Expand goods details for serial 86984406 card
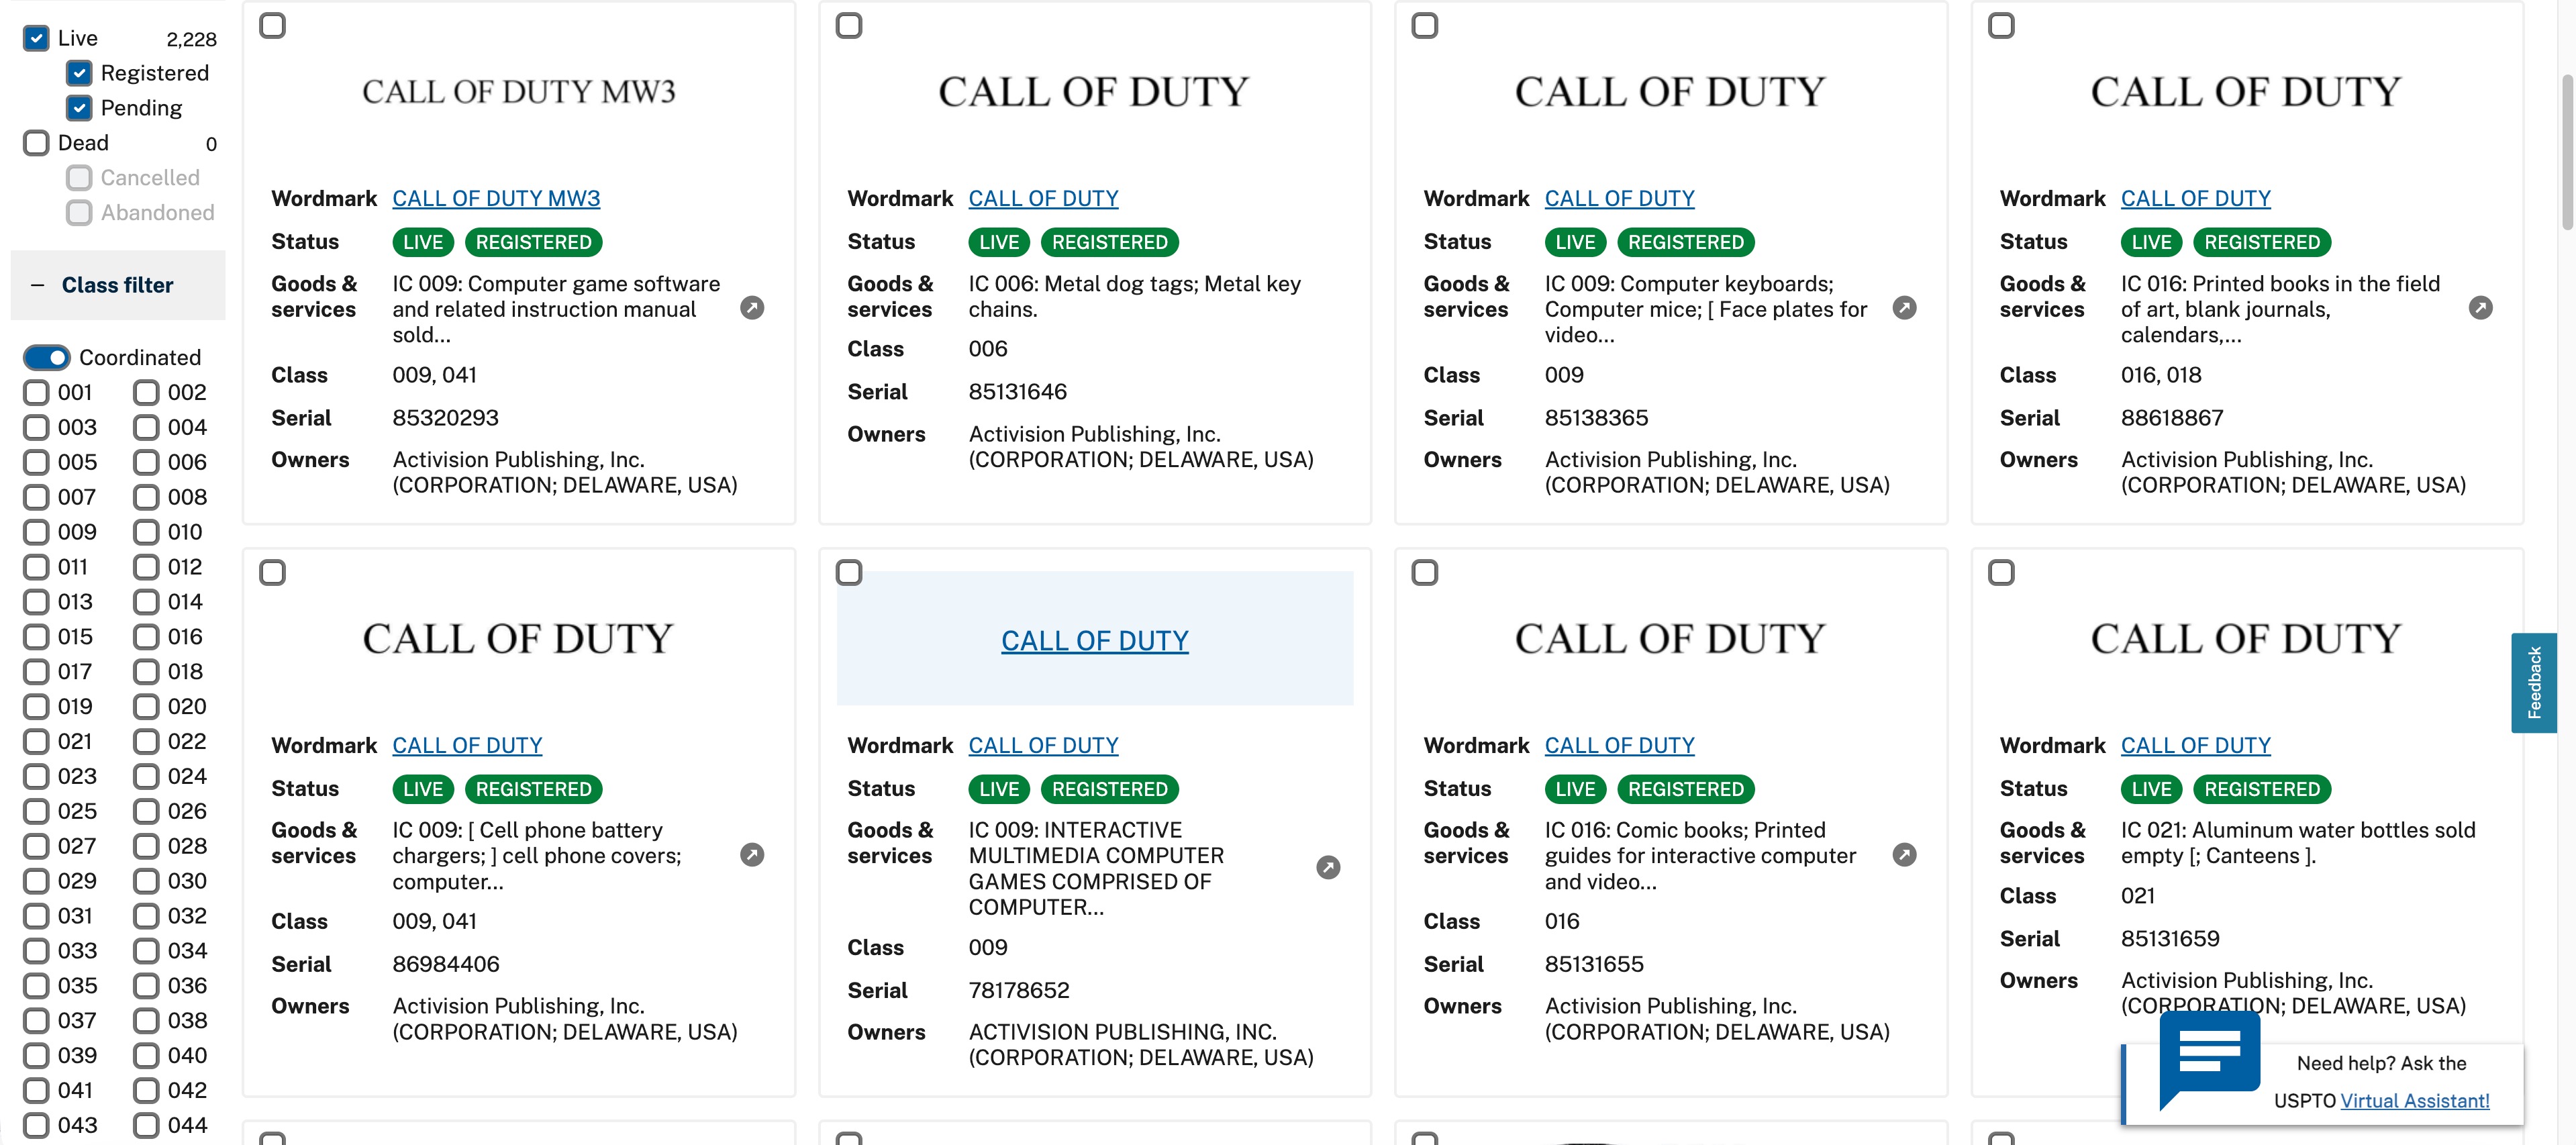The height and width of the screenshot is (1145, 2576). [x=752, y=855]
